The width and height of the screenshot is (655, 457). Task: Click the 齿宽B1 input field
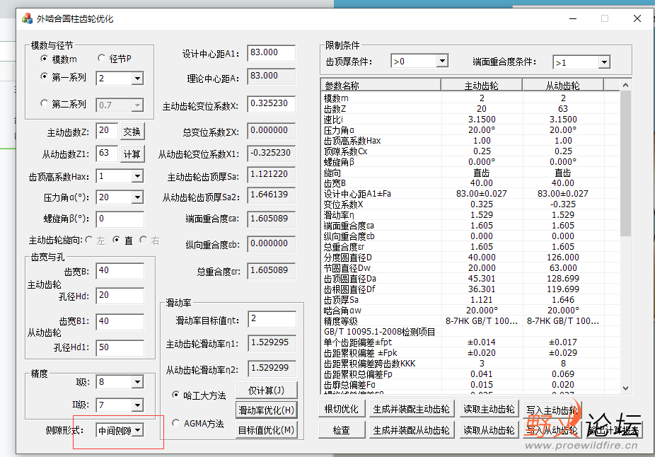(x=120, y=322)
